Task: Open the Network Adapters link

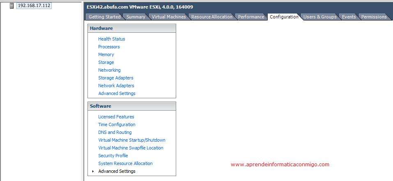Action: [116, 86]
